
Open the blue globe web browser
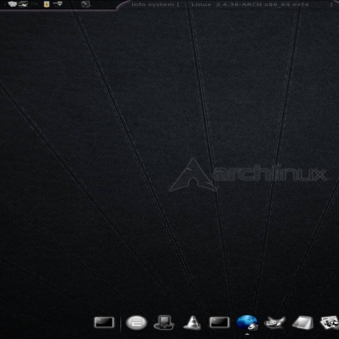247,322
